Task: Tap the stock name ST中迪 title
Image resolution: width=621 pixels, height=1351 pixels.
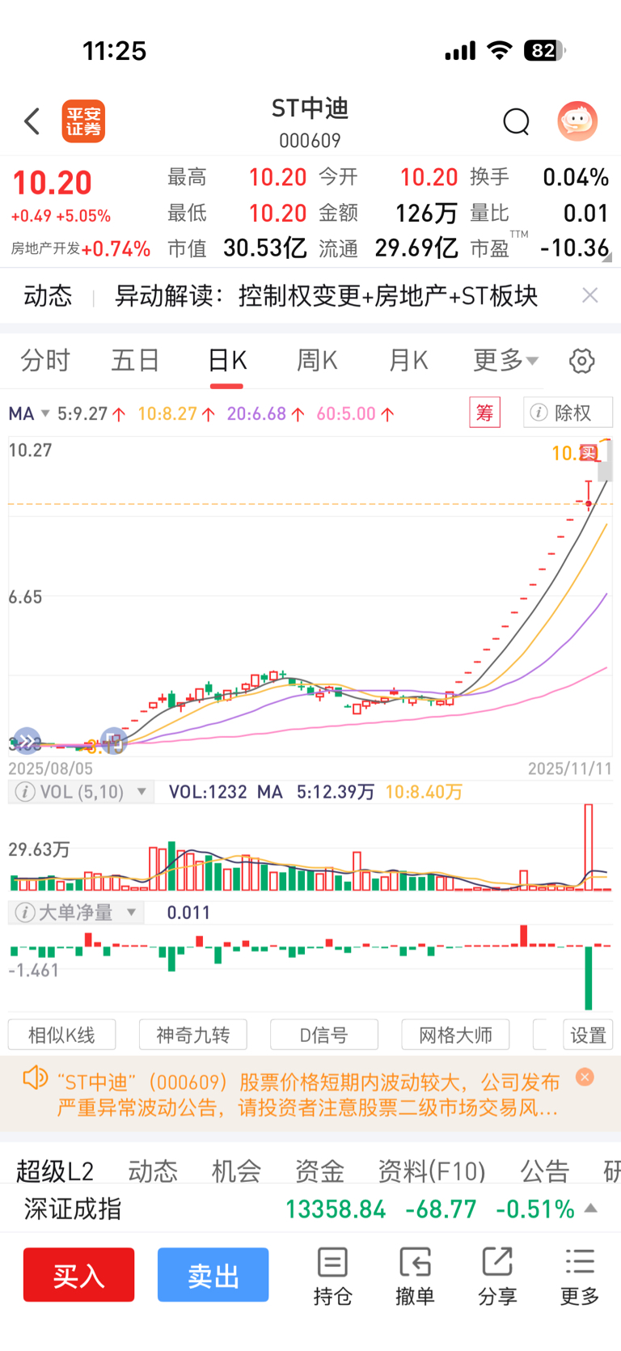Action: [310, 108]
